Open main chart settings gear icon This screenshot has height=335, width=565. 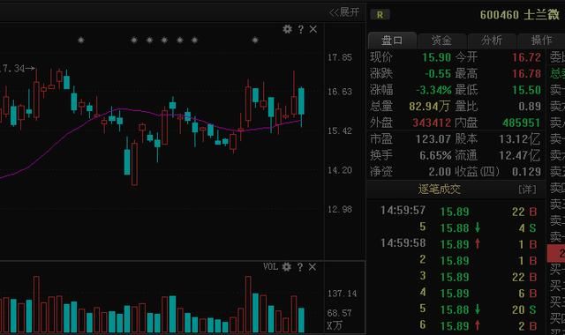287,29
